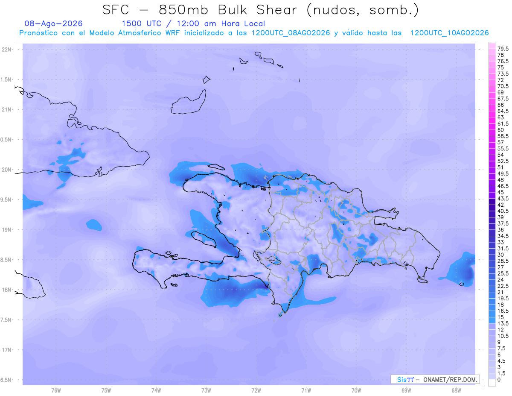This screenshot has width=512, height=396.
Task: Click the "7.5" value on the color scale
Action: click(x=502, y=348)
